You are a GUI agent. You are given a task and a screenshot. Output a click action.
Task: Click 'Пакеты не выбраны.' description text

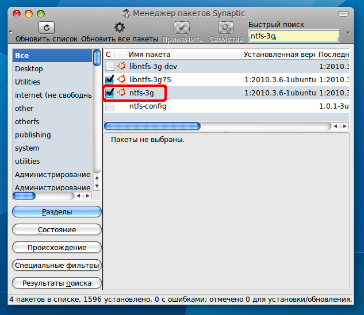pos(148,140)
